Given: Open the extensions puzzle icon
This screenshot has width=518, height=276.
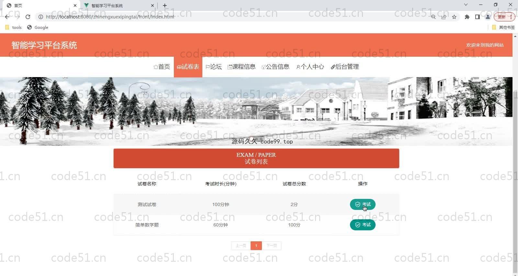Looking at the screenshot, I should (x=467, y=17).
